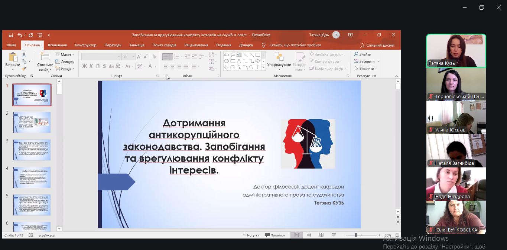507x250 pixels.
Task: Click the Вставити paste icon
Action: (13, 59)
